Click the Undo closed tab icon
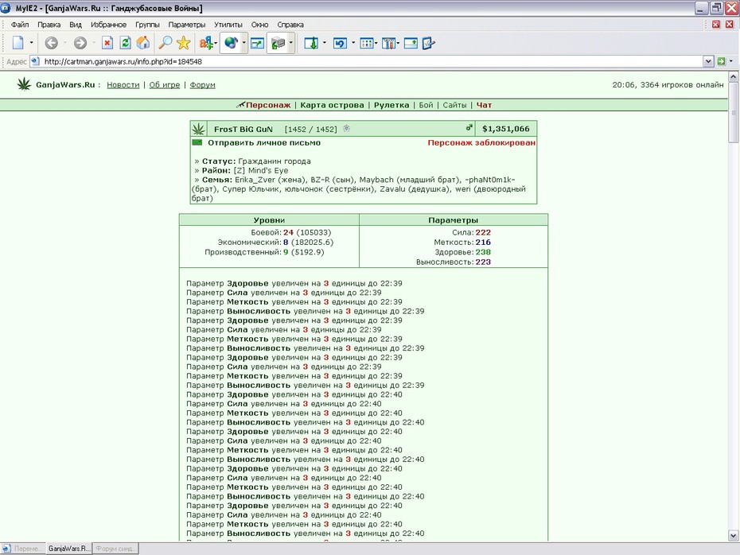The image size is (740, 555). [340, 44]
